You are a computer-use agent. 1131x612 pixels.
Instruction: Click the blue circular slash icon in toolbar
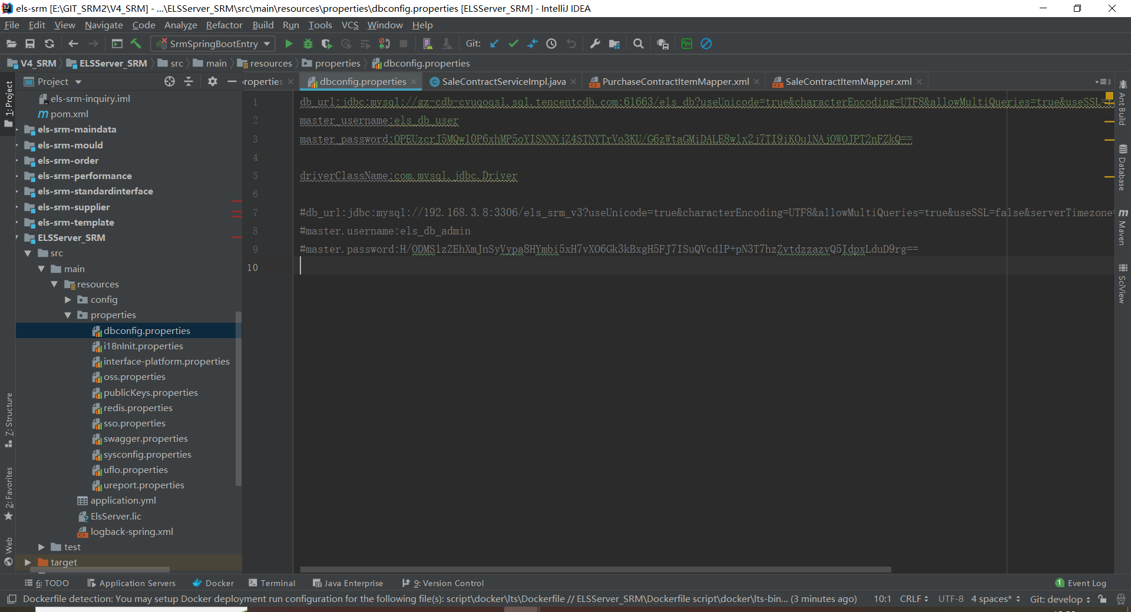click(706, 44)
